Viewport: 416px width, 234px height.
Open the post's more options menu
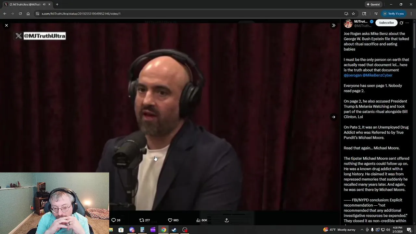click(x=407, y=23)
